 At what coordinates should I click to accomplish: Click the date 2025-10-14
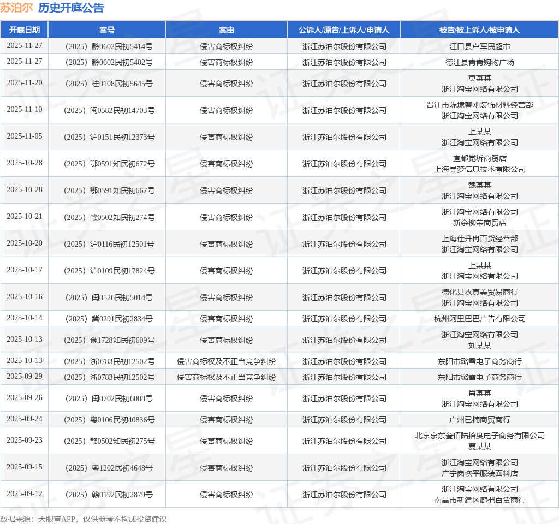pos(24,318)
